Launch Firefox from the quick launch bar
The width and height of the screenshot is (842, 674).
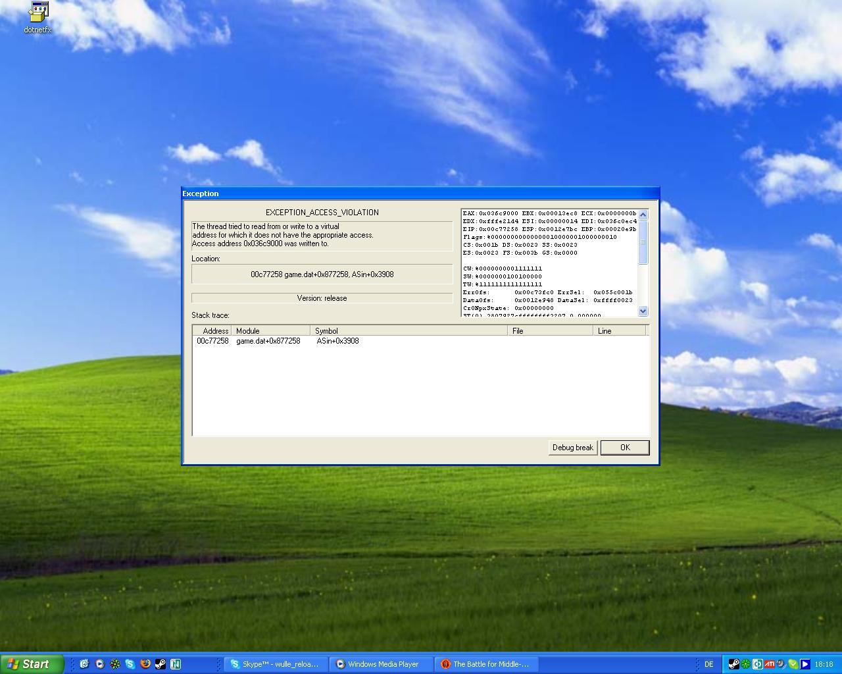[x=145, y=664]
